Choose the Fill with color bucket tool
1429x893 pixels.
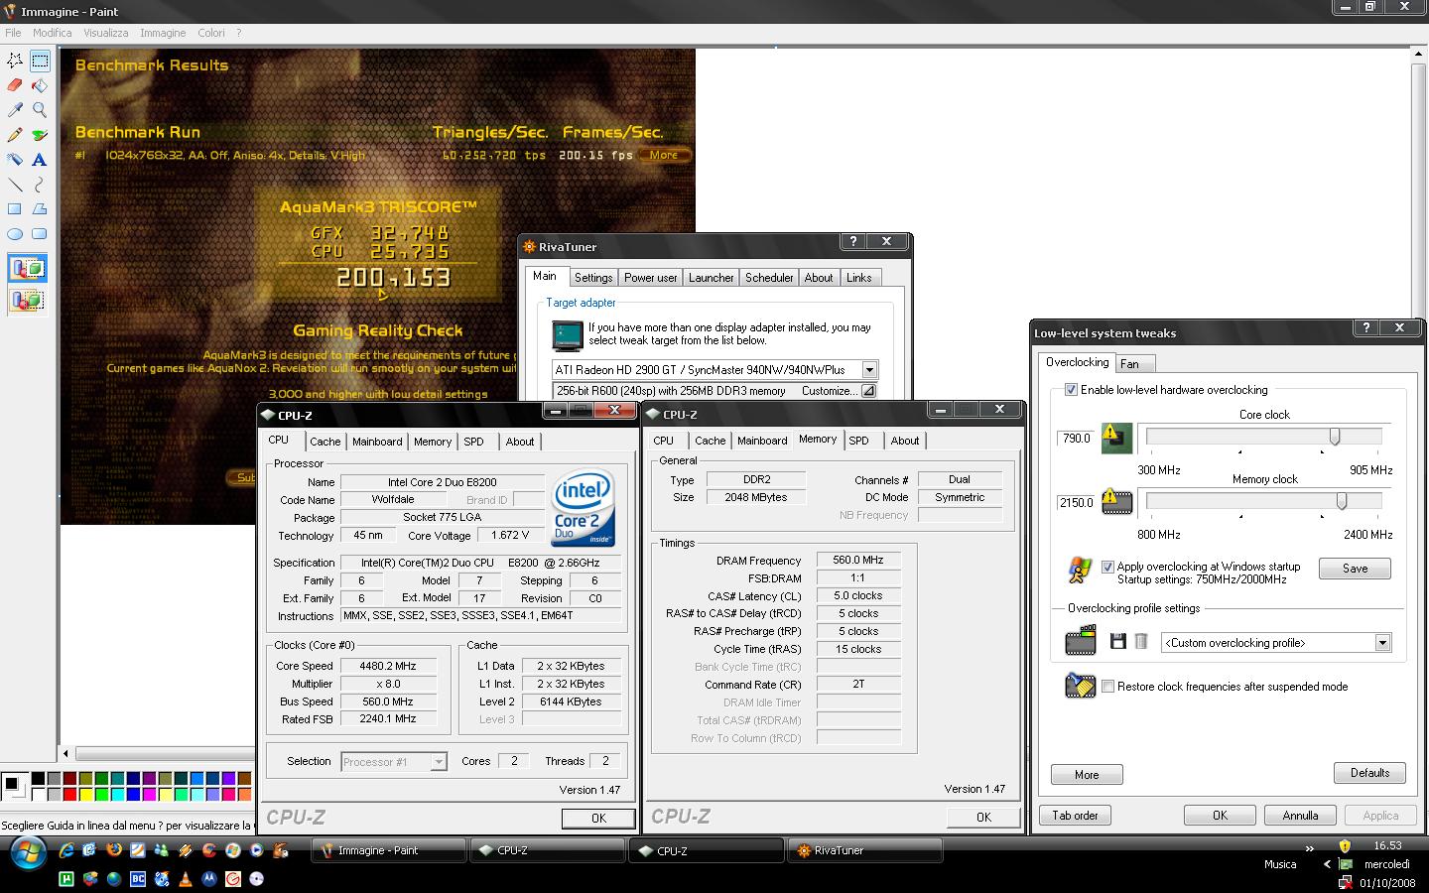[x=40, y=85]
